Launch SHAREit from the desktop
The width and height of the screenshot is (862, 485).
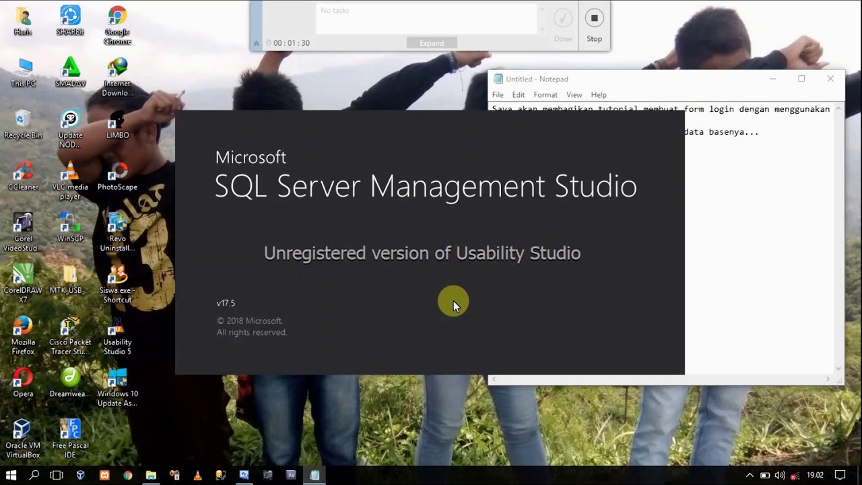point(70,21)
